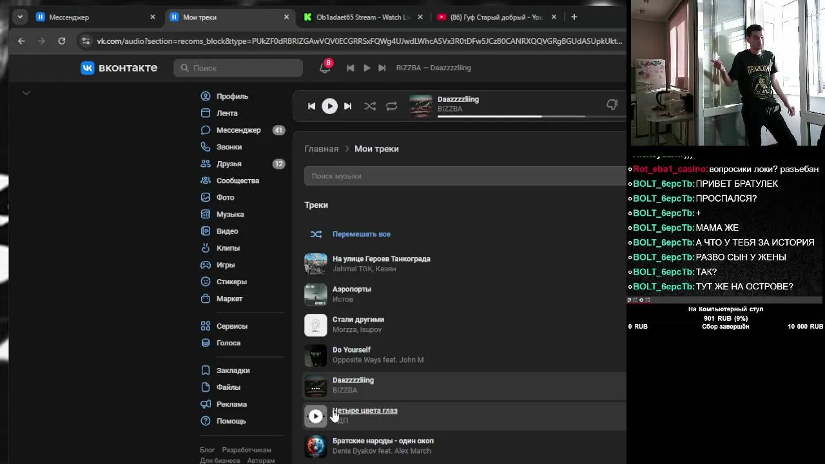
Task: Reload the browser page
Action: point(61,41)
